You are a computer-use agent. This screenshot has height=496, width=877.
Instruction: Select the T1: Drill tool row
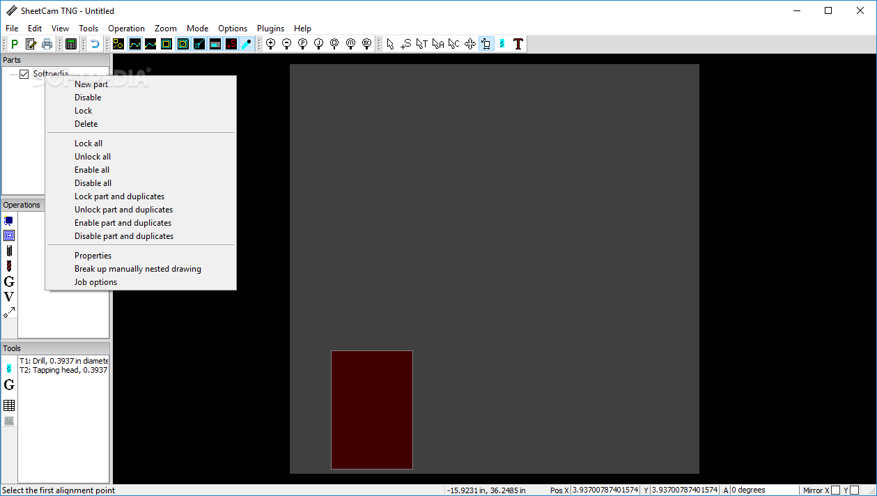pos(63,361)
